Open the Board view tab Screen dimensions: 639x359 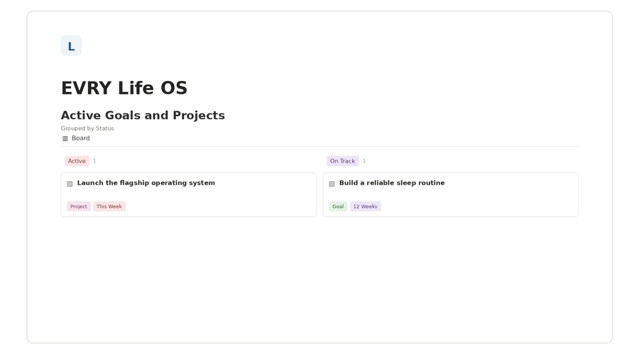click(76, 138)
